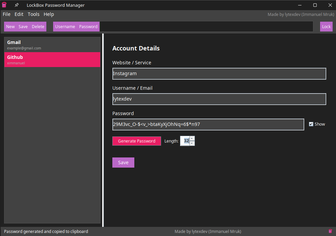
Task: Click the Website / Service input field
Action: [219, 74]
